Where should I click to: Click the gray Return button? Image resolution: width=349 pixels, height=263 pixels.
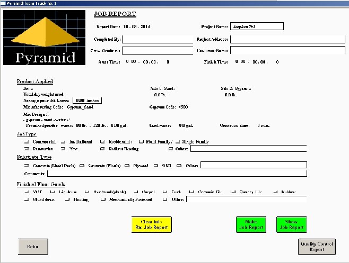(33, 247)
